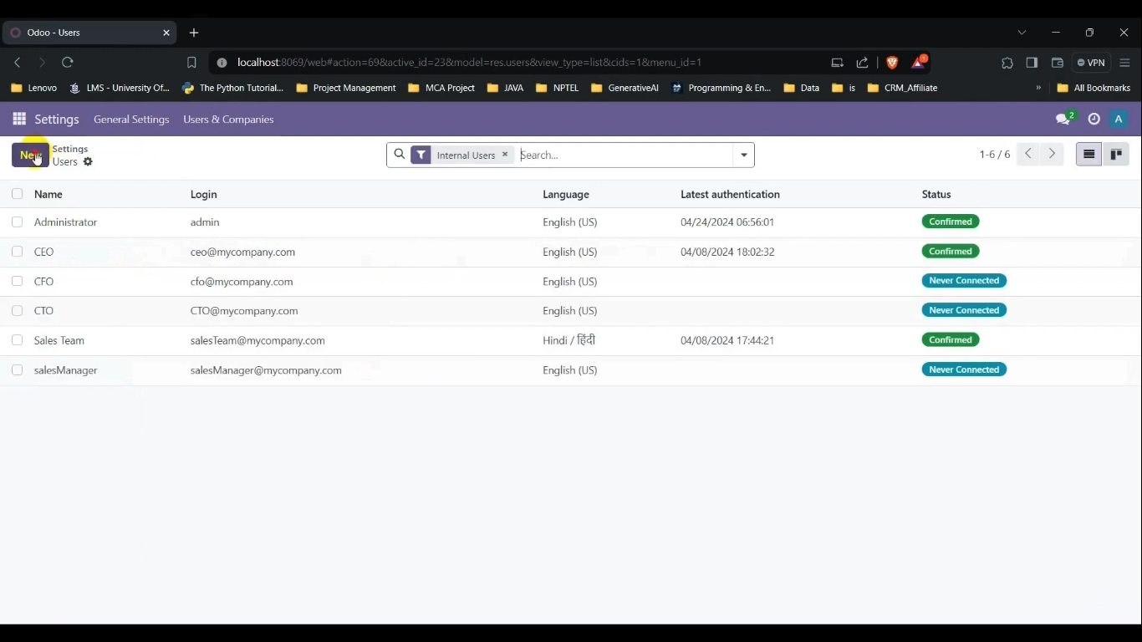1142x642 pixels.
Task: Open the browser extensions puzzle icon
Action: (x=1007, y=63)
